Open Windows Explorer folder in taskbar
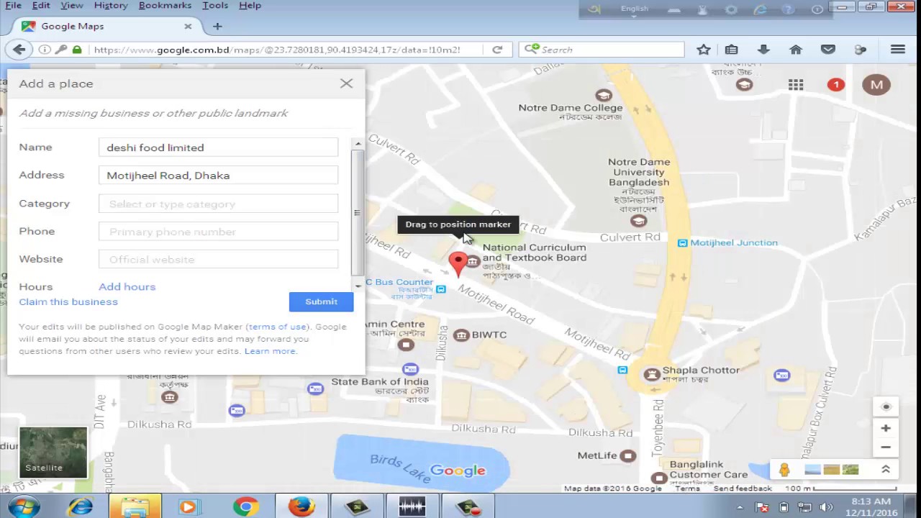921x518 pixels. click(x=135, y=506)
